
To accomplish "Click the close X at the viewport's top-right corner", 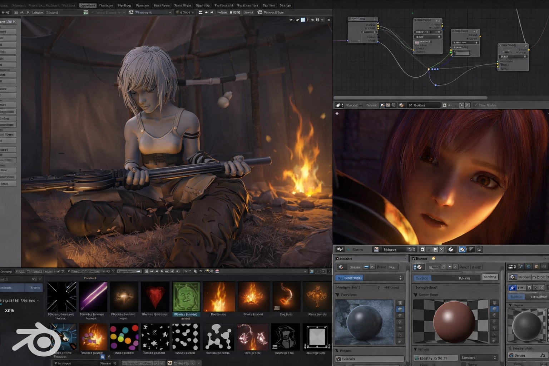I will [x=329, y=20].
